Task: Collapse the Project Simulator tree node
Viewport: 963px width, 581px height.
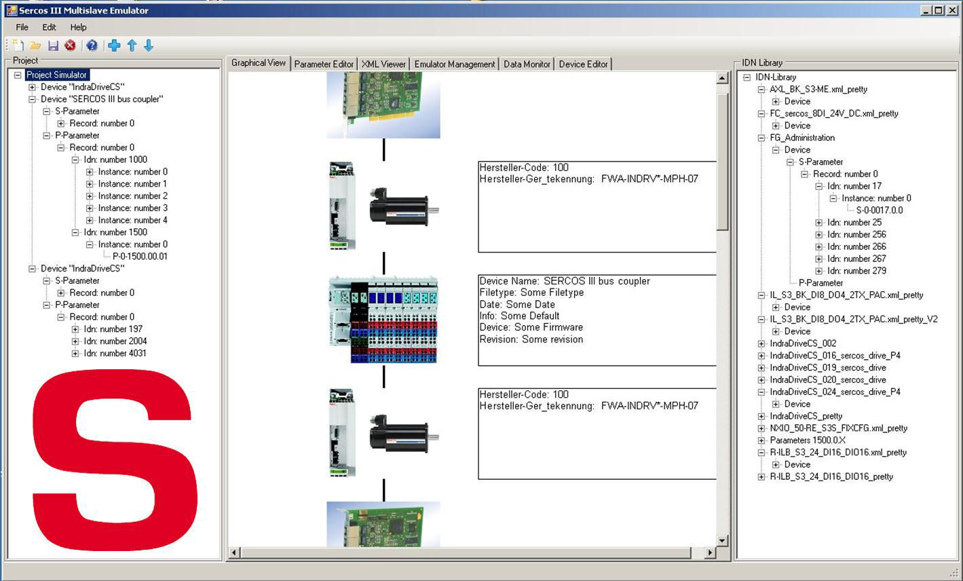Action: (x=18, y=75)
